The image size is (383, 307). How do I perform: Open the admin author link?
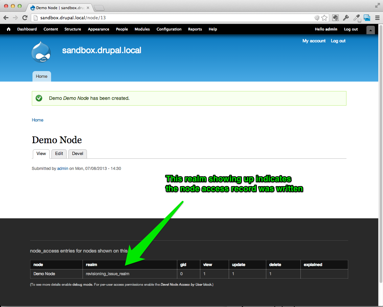(63, 169)
